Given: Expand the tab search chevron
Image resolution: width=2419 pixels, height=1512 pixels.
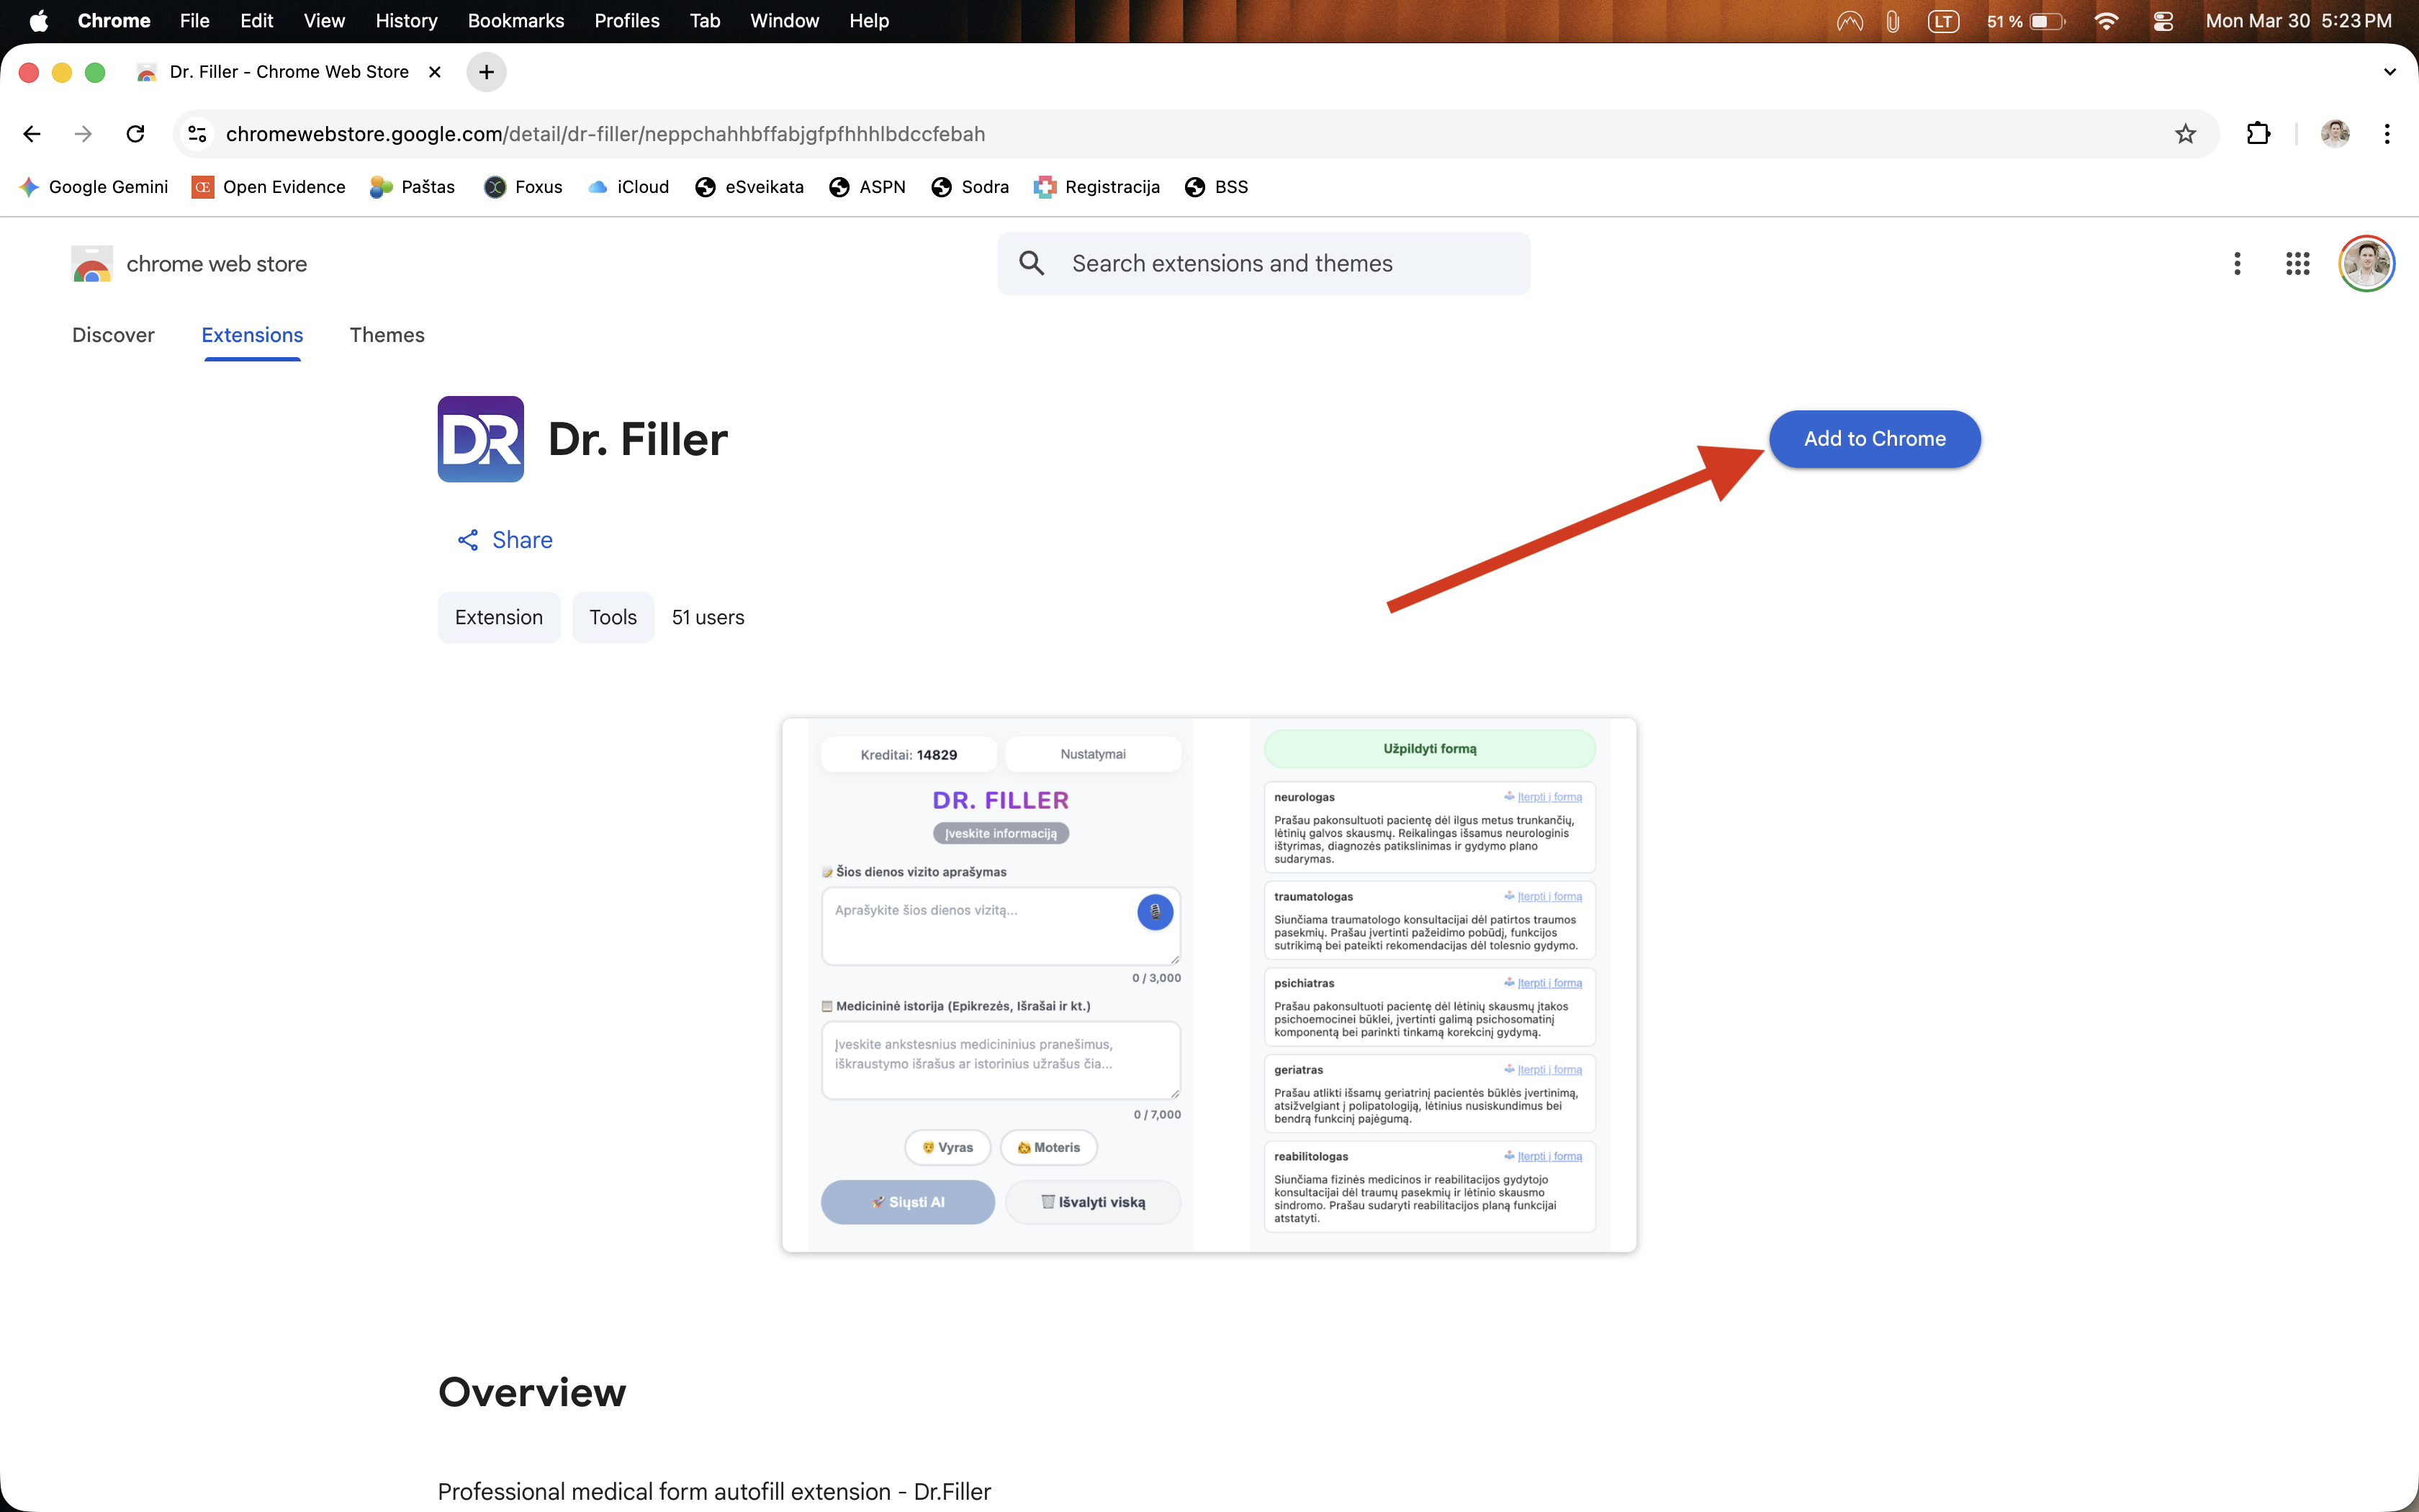Looking at the screenshot, I should point(2389,72).
